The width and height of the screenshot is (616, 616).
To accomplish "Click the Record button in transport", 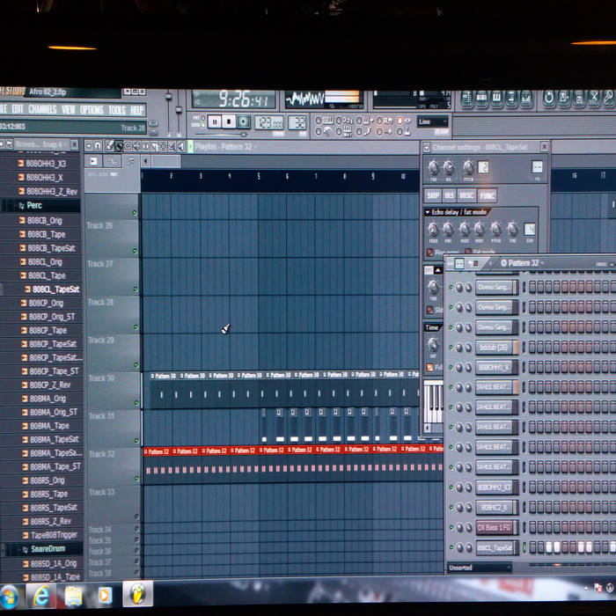I will click(244, 122).
